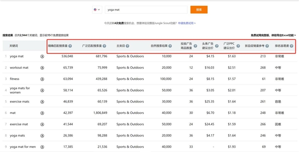Open Amazon icon for 'mat' row
The image size is (299, 152).
pos(42,113)
